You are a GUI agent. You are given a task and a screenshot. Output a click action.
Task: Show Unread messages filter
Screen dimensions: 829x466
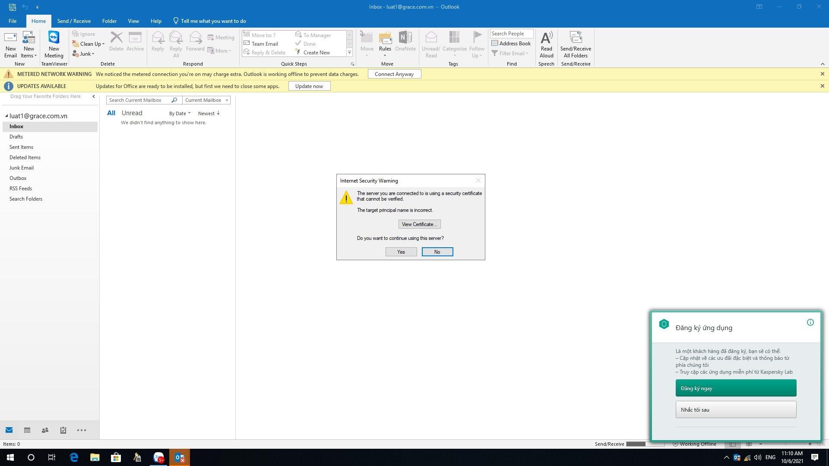(132, 113)
